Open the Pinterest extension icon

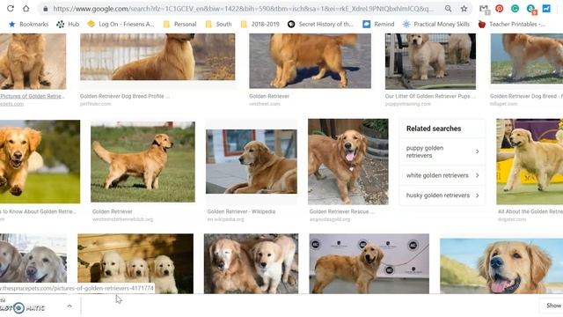tap(499, 8)
